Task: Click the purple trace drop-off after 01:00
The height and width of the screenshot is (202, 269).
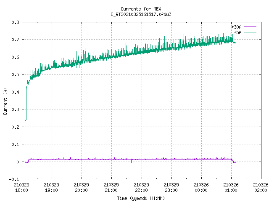Action: (x=233, y=161)
